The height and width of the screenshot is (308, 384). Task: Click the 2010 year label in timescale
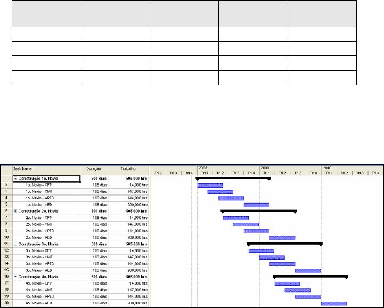click(326, 167)
